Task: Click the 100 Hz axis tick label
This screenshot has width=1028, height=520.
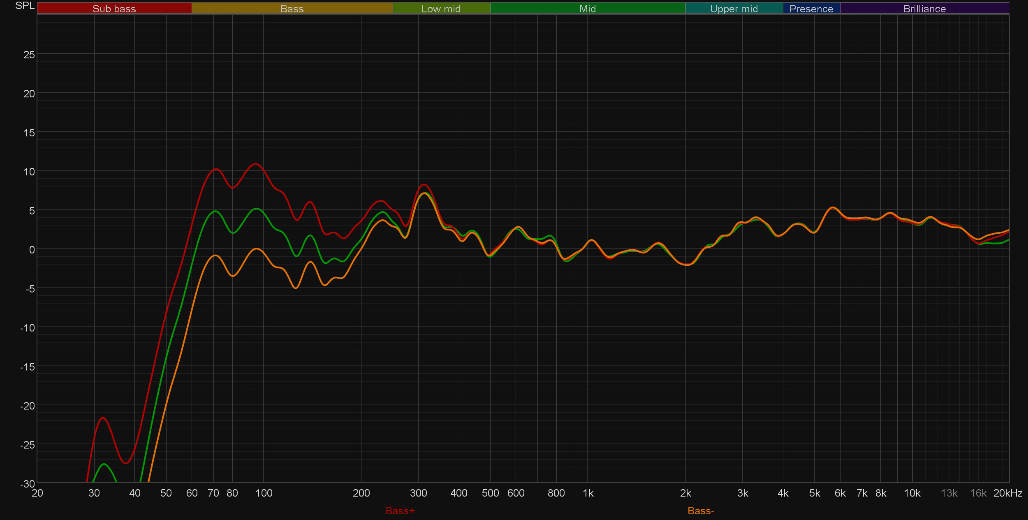Action: coord(264,493)
